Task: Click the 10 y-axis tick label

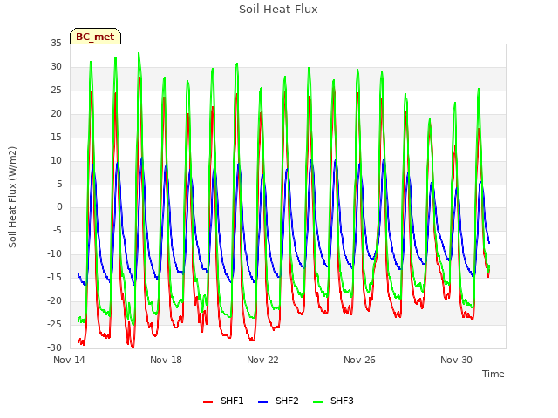Action: [x=56, y=160]
